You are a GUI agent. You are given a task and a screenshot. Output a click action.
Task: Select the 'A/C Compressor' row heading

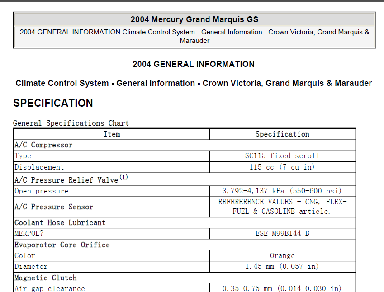pyautogui.click(x=43, y=145)
